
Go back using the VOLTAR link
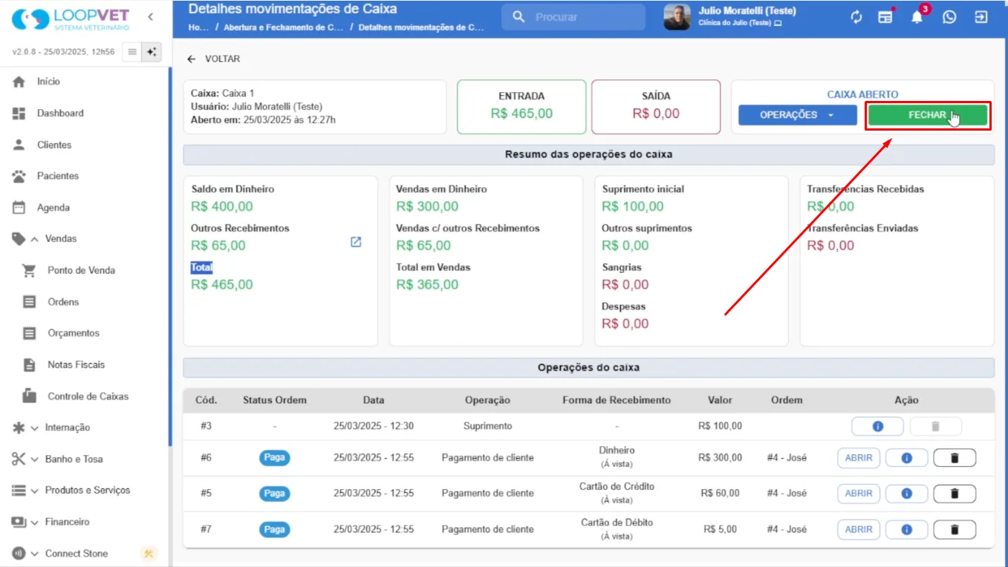click(x=214, y=59)
